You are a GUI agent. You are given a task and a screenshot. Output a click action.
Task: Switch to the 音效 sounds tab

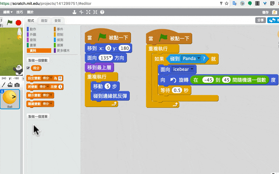[x=58, y=21]
